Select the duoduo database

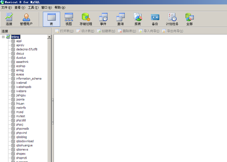[x=21, y=58]
